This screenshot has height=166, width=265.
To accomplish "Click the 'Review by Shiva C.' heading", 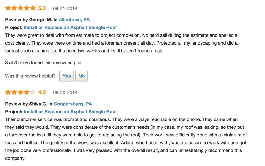I will [26, 104].
